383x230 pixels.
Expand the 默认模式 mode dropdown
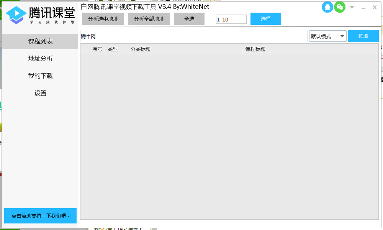327,36
